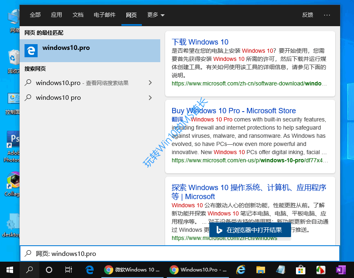This screenshot has height=278, width=354.
Task: Click the 翻译 translate link
Action: (177, 119)
